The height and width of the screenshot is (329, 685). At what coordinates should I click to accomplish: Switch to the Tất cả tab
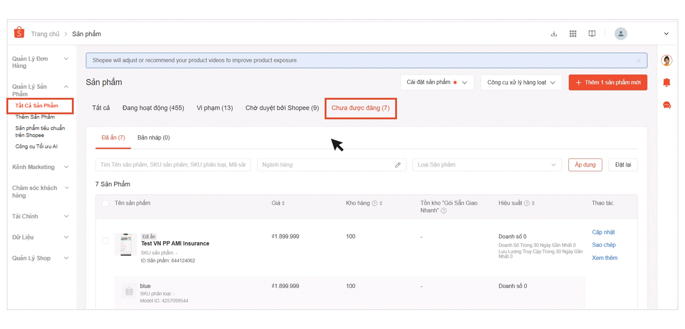coord(101,108)
